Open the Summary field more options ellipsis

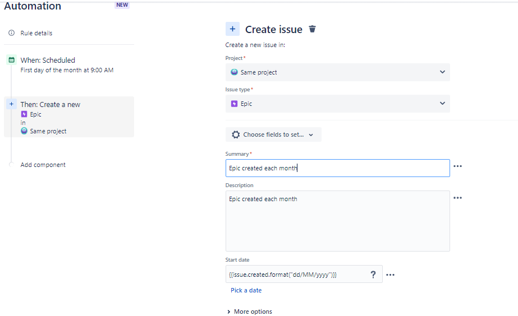pos(457,166)
